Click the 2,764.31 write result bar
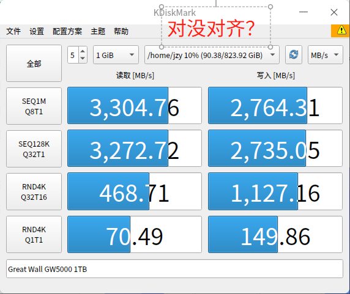This screenshot has width=350, height=294. 275,105
